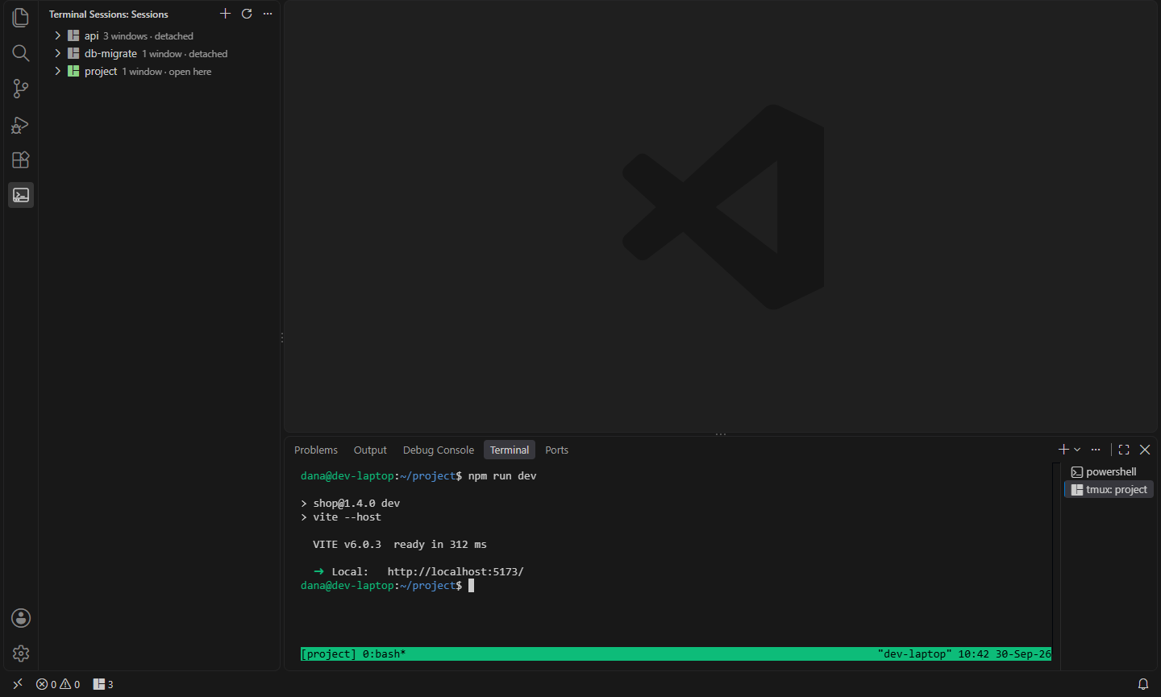The width and height of the screenshot is (1161, 697).
Task: Open the notifications bell
Action: tap(1143, 684)
